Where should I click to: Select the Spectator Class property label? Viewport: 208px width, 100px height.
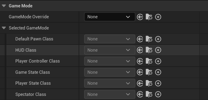coord(31,94)
